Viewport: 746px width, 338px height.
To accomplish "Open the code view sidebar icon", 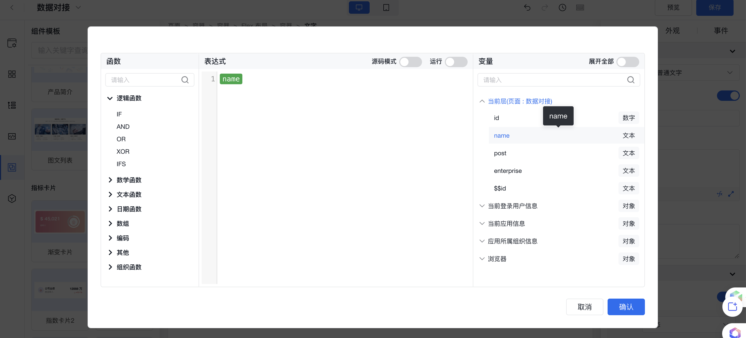I will (x=12, y=136).
